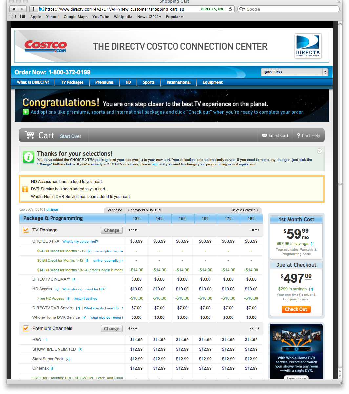
Task: Reload the page using the refresh icon
Action: [230, 9]
